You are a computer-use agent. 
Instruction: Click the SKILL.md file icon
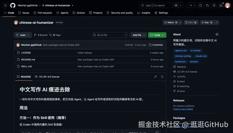[x=18, y=66]
